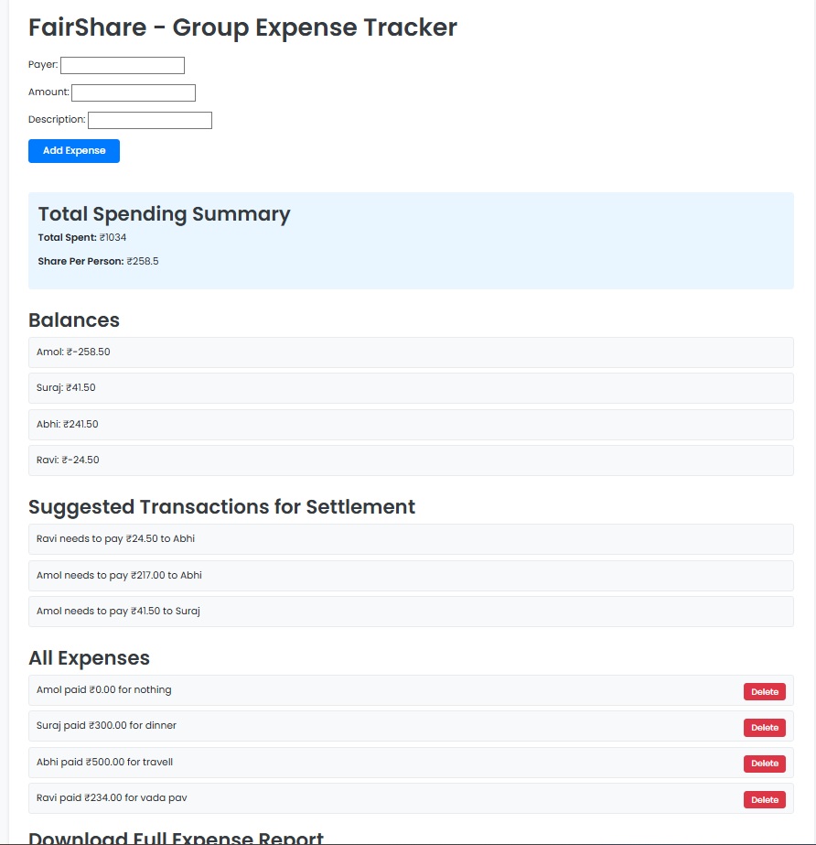This screenshot has height=845, width=816.
Task: Click the All Expenses section heading
Action: (x=89, y=657)
